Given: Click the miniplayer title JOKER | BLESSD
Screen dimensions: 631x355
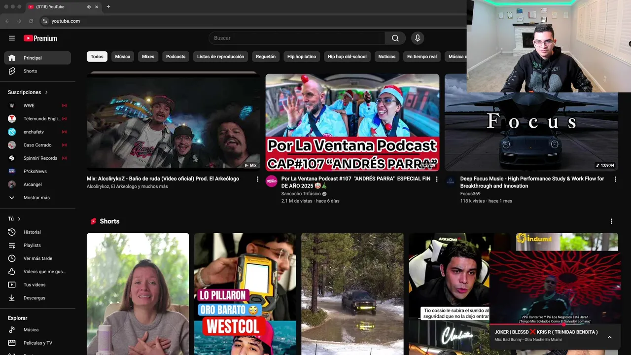Looking at the screenshot, I should [x=546, y=332].
